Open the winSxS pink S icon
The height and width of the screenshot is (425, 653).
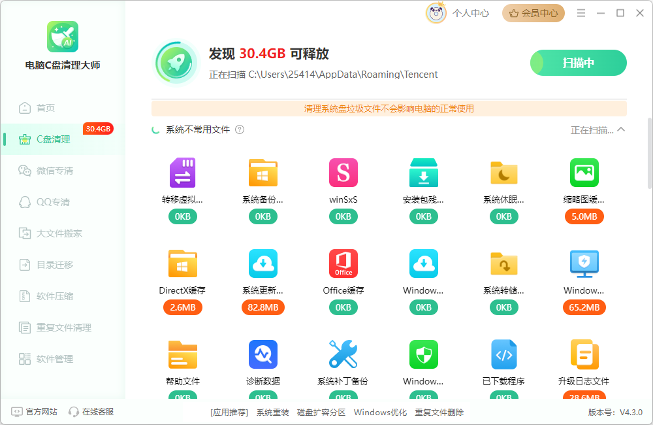[343, 173]
